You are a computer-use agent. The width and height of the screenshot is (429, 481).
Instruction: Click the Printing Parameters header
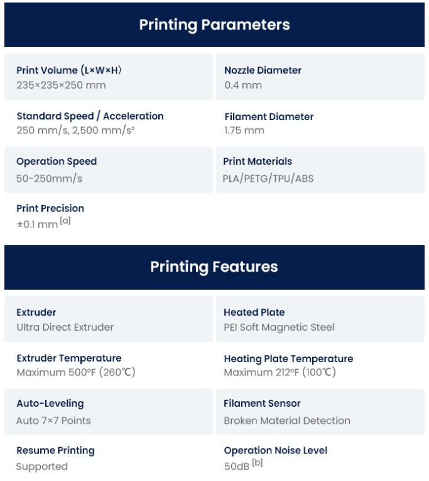tap(214, 25)
